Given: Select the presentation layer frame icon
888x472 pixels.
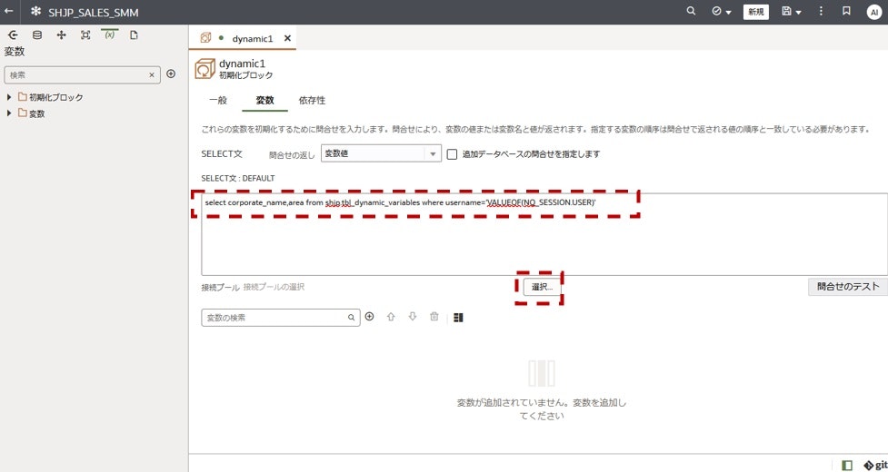Looking at the screenshot, I should (x=85, y=35).
